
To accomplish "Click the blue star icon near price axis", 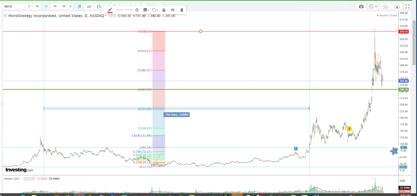I will 394,151.
